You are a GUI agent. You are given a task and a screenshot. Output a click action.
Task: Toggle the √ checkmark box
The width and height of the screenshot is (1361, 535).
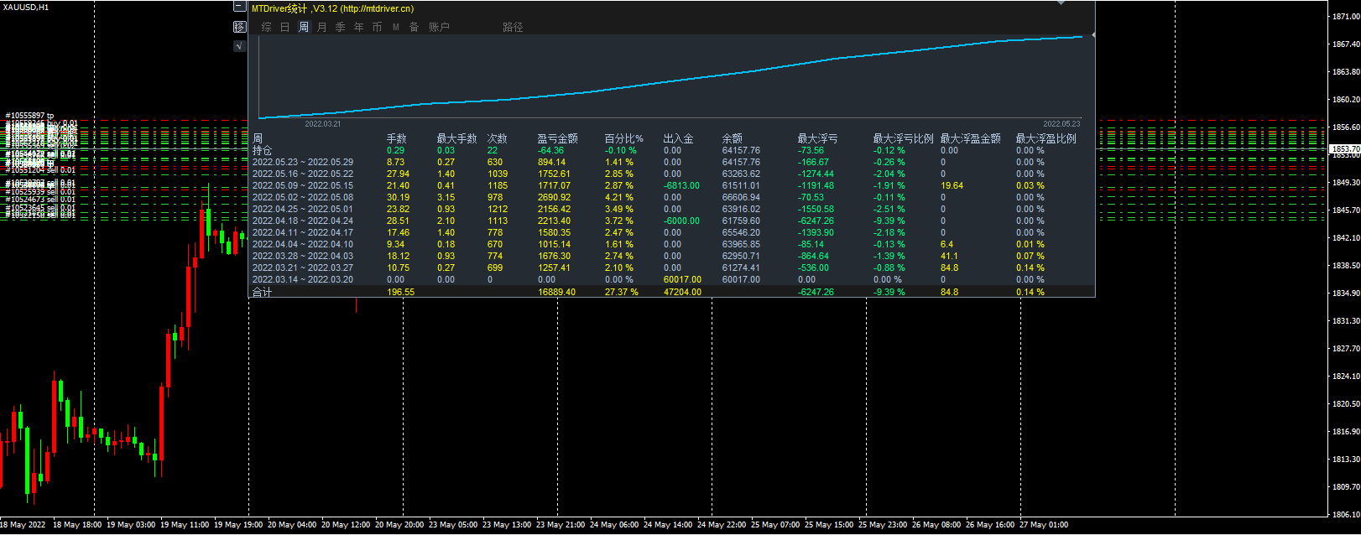click(x=239, y=46)
